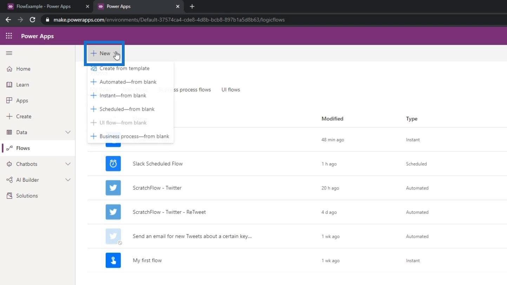This screenshot has height=285, width=507.
Task: Click My first flow touch icon
Action: click(113, 260)
